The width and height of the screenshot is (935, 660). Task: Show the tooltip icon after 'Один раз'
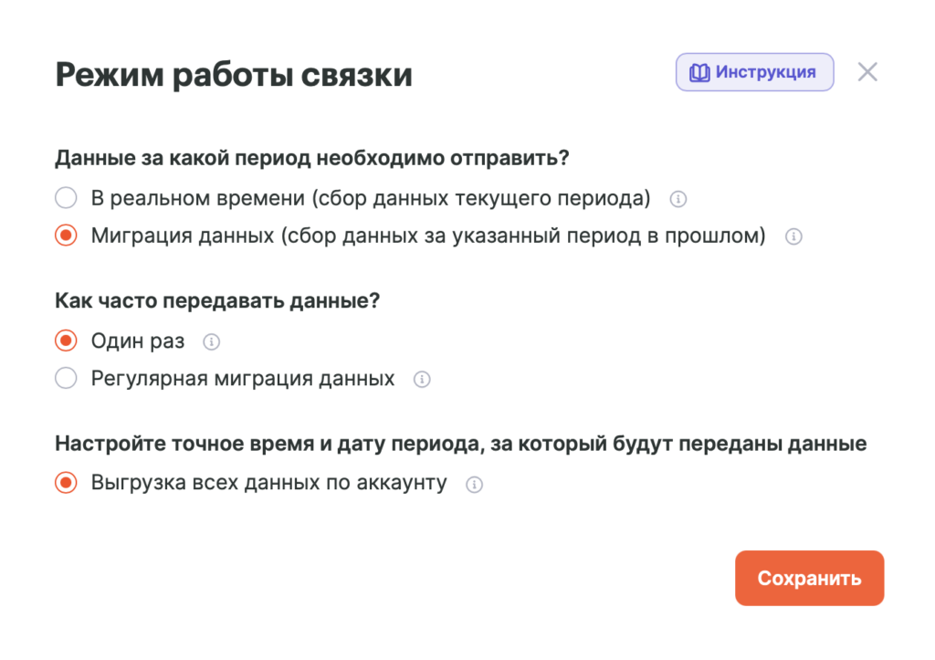point(212,342)
